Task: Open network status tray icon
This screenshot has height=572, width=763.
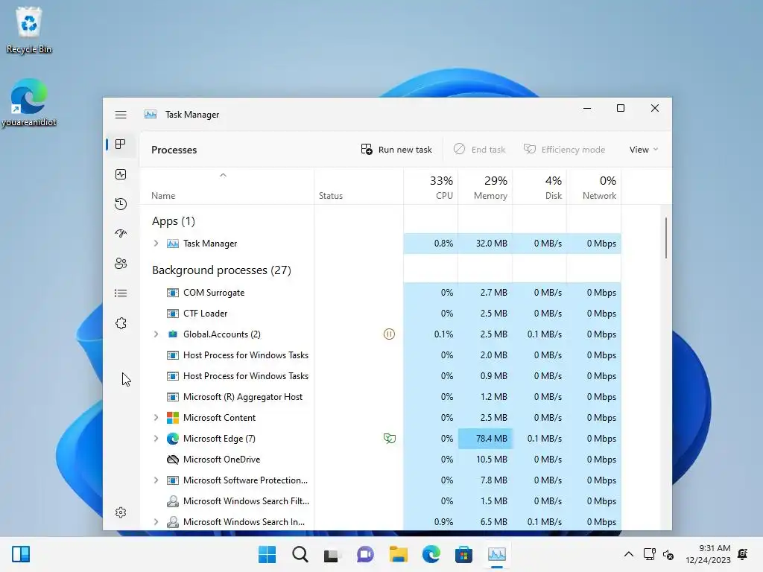Action: [649, 554]
